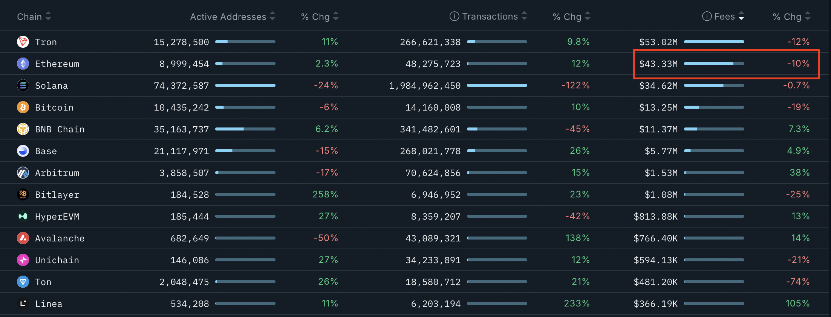Toggle sort arrows next to Fees header
The image size is (831, 317).
(x=741, y=17)
